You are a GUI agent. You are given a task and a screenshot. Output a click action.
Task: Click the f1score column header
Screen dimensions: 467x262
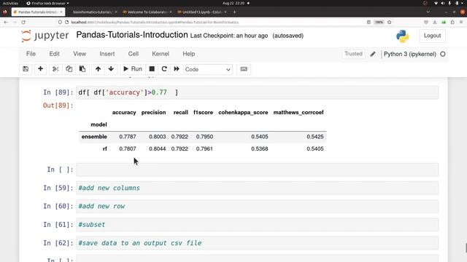pos(203,113)
